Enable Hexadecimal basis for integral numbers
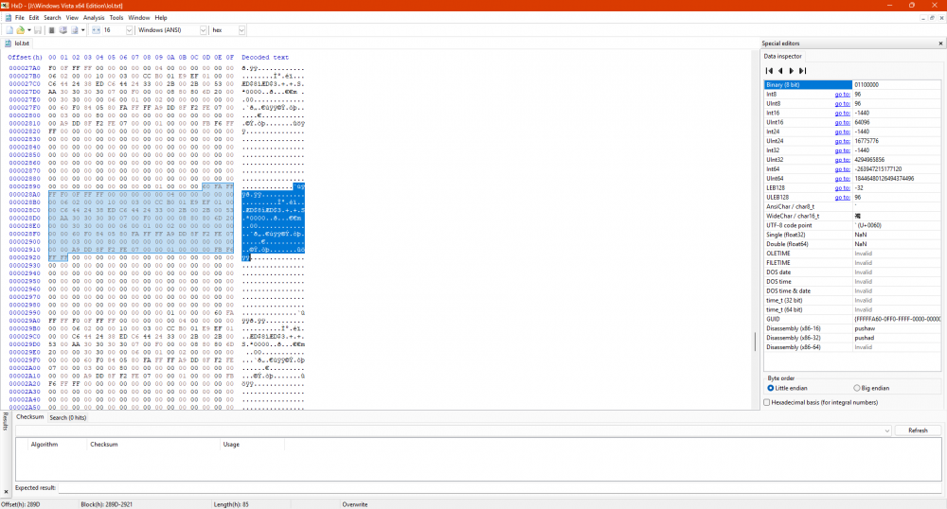The height and width of the screenshot is (509, 947). click(767, 402)
